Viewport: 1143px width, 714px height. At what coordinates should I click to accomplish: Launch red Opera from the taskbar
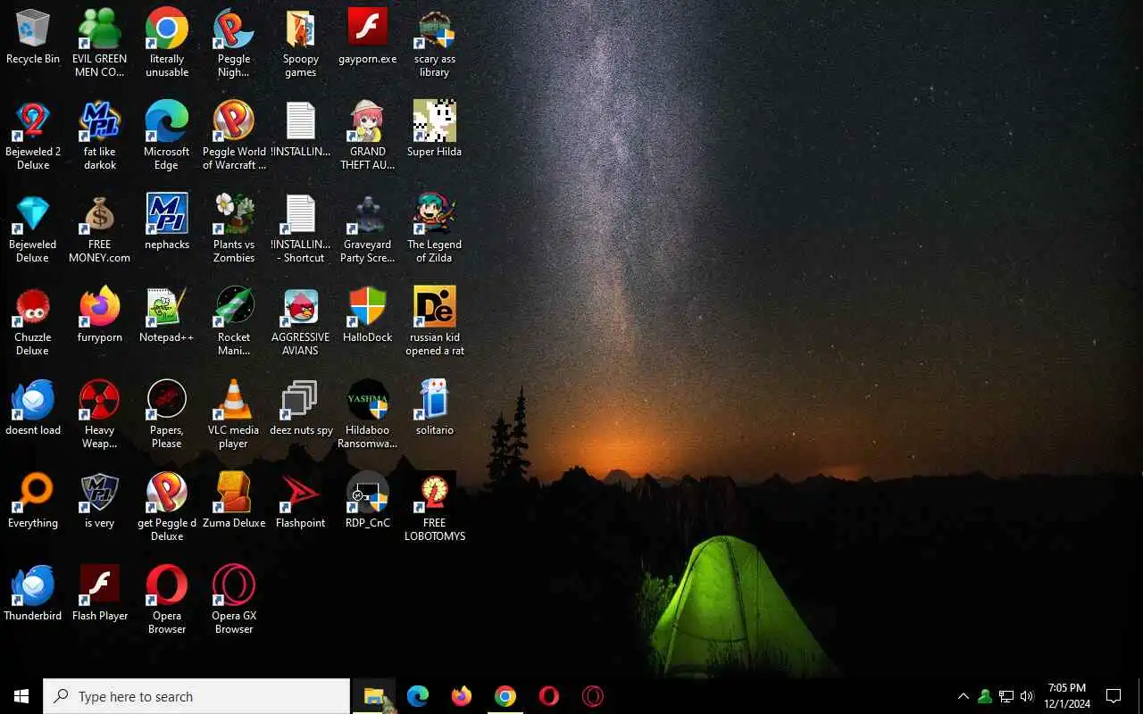tap(549, 696)
